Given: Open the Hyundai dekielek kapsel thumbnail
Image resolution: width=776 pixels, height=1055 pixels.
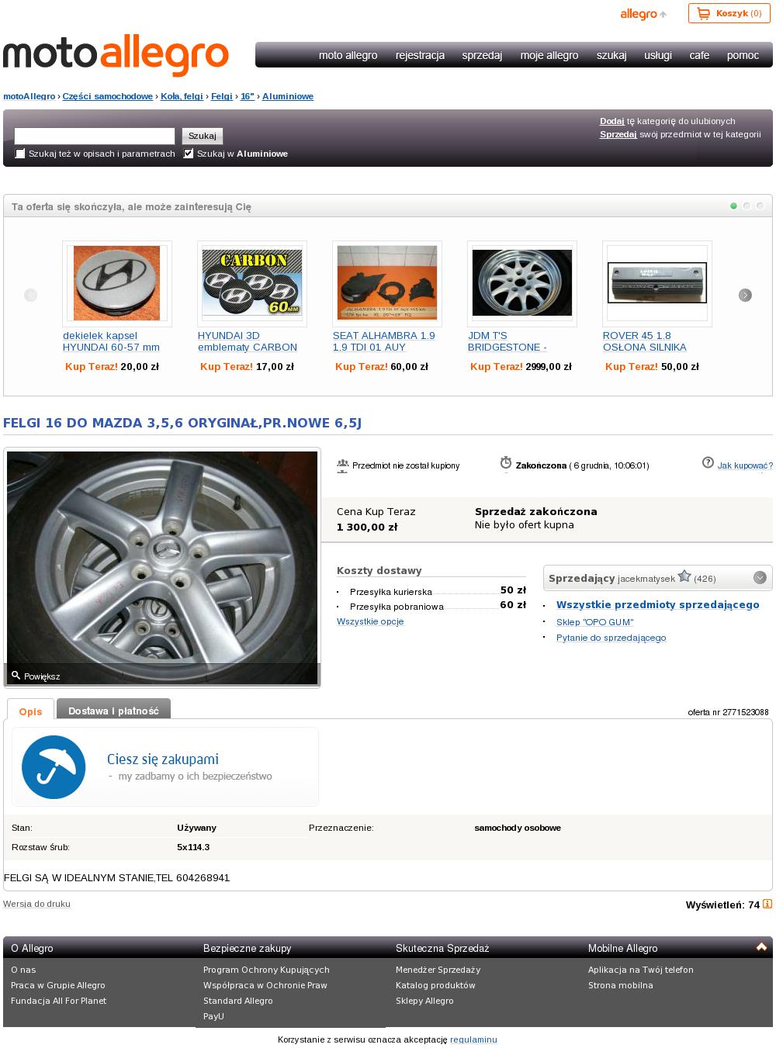Looking at the screenshot, I should (117, 283).
